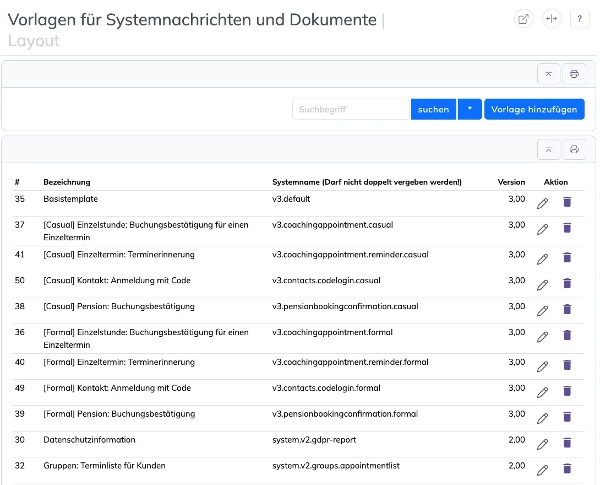The image size is (600, 485).
Task: Delete [Casual] Kontakt: Anmeldung mit Code
Action: click(567, 283)
